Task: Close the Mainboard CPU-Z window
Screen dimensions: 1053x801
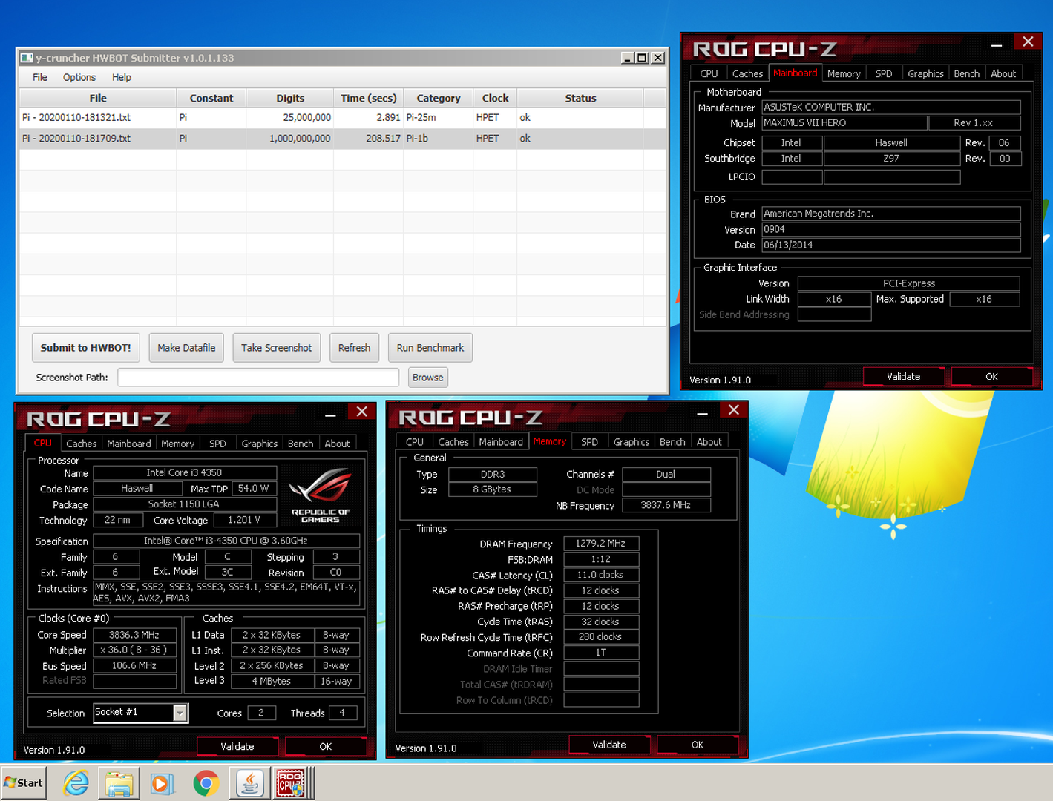Action: click(1028, 42)
